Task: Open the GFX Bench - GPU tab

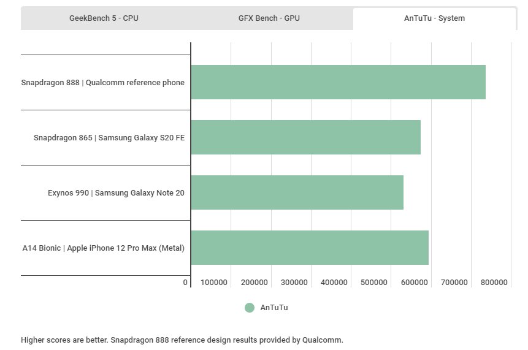Action: click(269, 18)
